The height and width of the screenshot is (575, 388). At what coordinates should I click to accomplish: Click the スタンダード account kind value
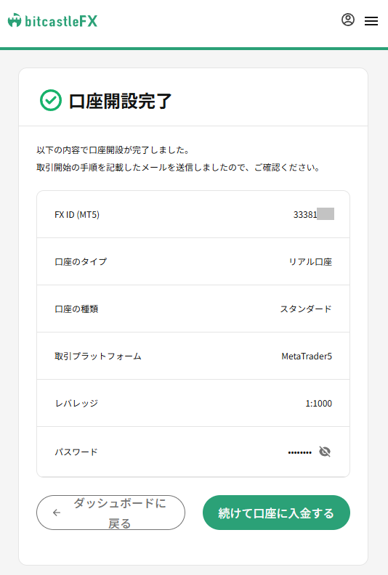tap(306, 309)
